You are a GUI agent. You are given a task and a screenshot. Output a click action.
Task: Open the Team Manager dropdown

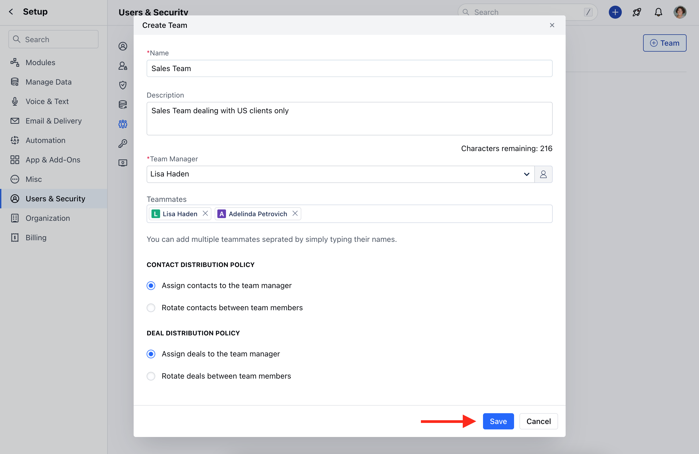(341, 174)
